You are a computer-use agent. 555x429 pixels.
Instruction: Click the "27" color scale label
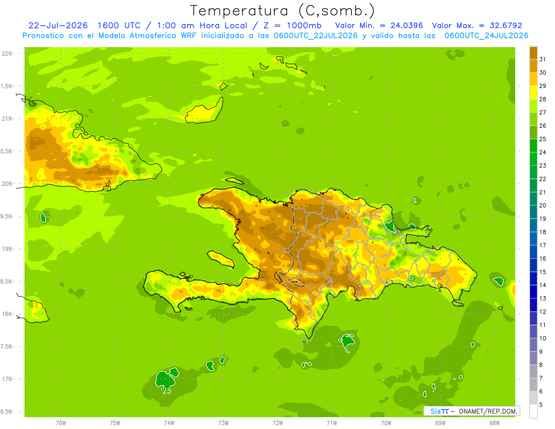(543, 112)
